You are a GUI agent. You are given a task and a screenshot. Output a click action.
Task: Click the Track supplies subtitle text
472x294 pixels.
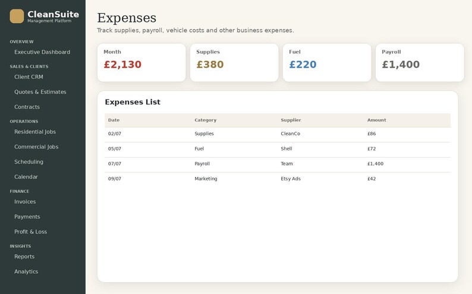[x=196, y=30]
